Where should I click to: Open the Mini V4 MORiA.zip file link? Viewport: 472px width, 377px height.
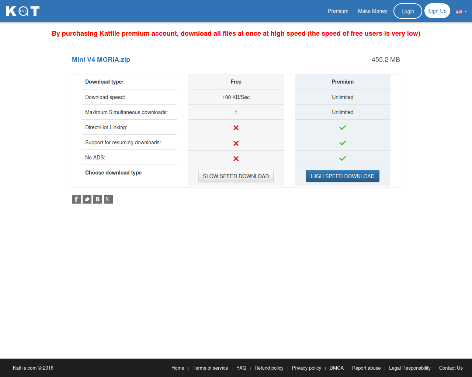coord(101,60)
